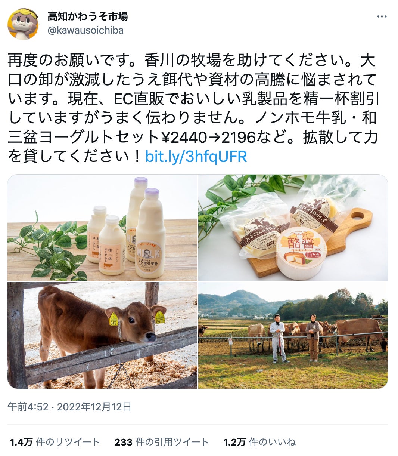Image resolution: width=398 pixels, height=456 pixels.
Task: View the calf with ear tags photo
Action: point(102,335)
